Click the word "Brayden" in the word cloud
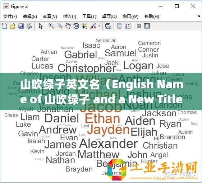The height and width of the screenshot is (183, 202). [x=79, y=169]
